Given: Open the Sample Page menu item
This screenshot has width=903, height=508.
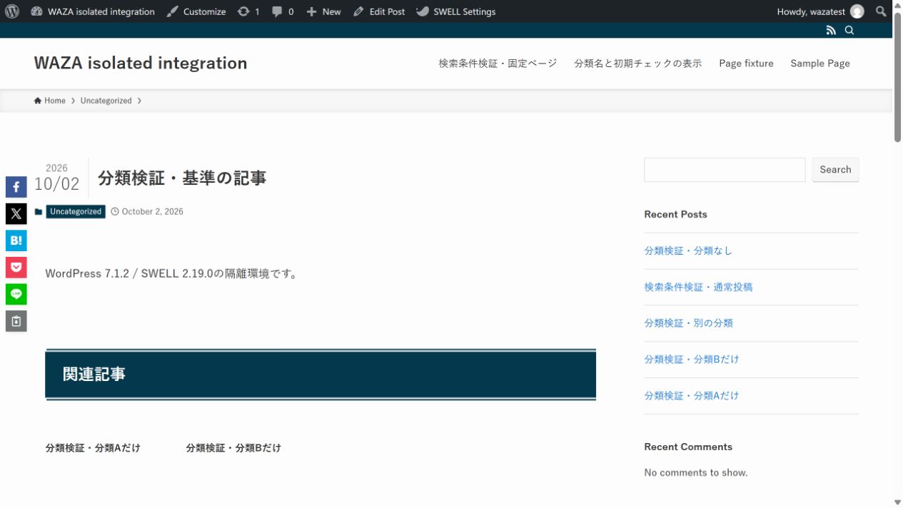Looking at the screenshot, I should point(820,63).
